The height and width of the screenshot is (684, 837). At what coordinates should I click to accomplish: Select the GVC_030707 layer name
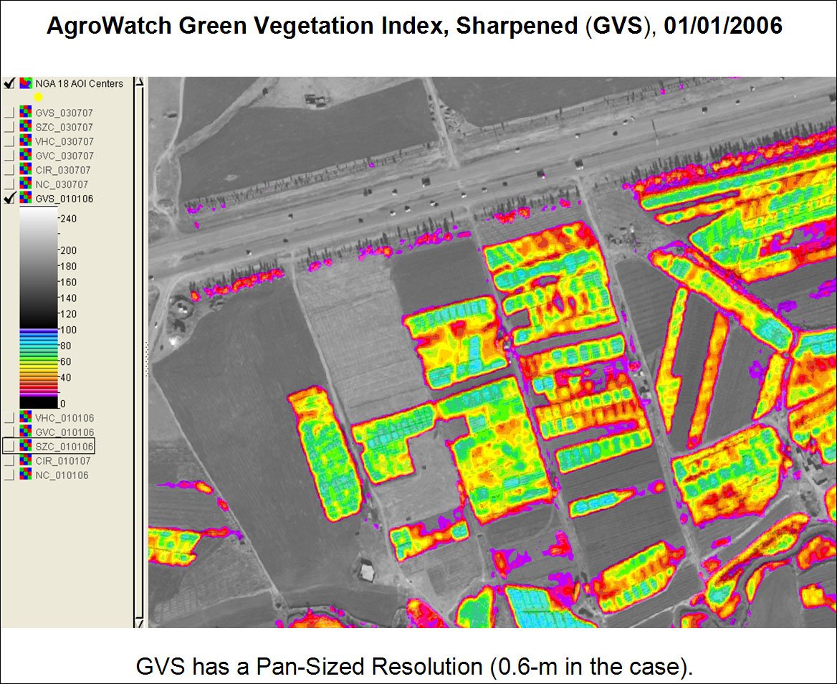point(64,156)
